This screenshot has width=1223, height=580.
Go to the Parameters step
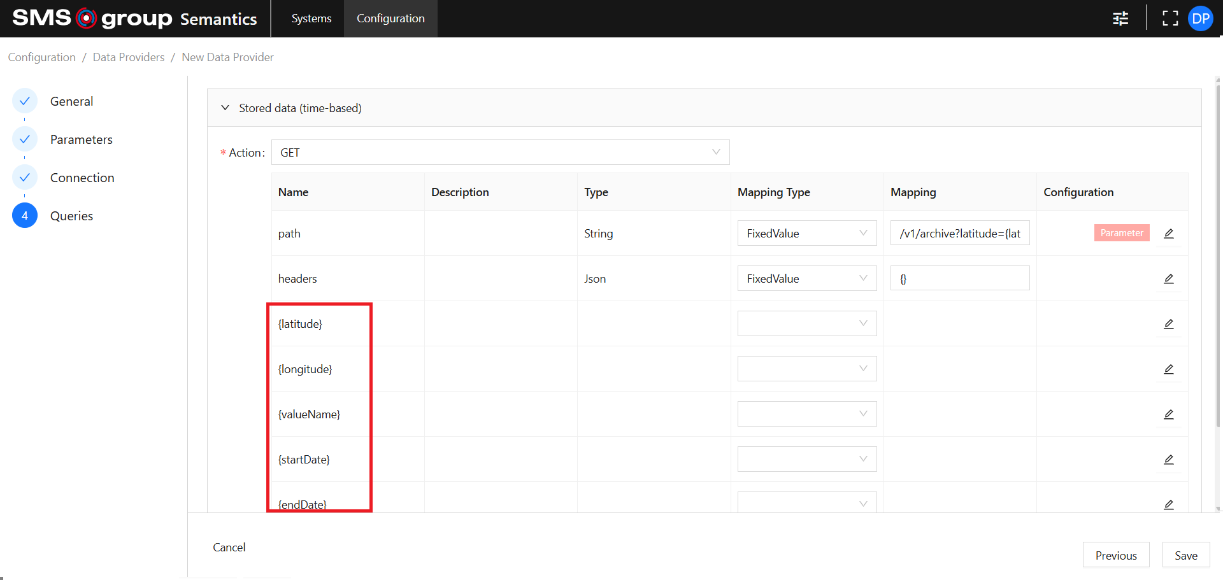coord(82,139)
